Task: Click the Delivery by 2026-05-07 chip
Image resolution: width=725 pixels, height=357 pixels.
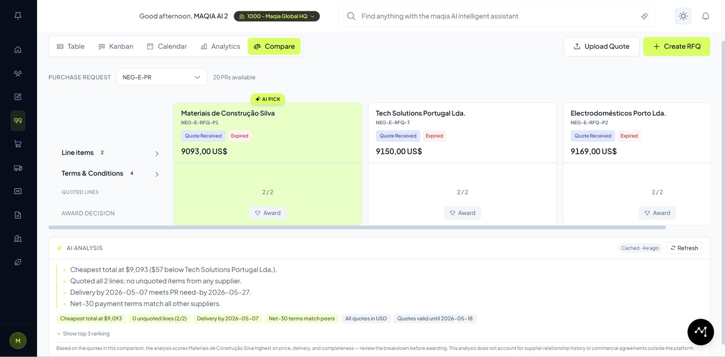Action: (x=227, y=319)
